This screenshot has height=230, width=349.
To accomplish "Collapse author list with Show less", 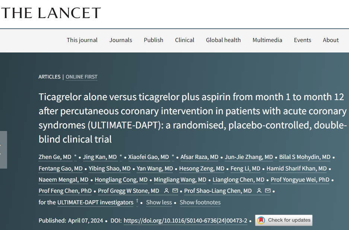I will (159, 202).
